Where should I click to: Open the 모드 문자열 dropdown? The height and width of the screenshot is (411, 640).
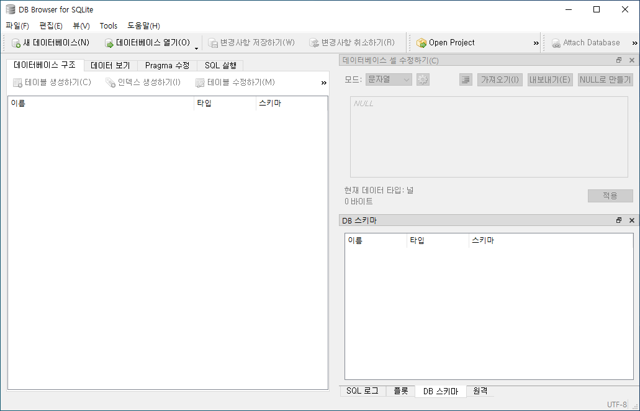coord(389,79)
